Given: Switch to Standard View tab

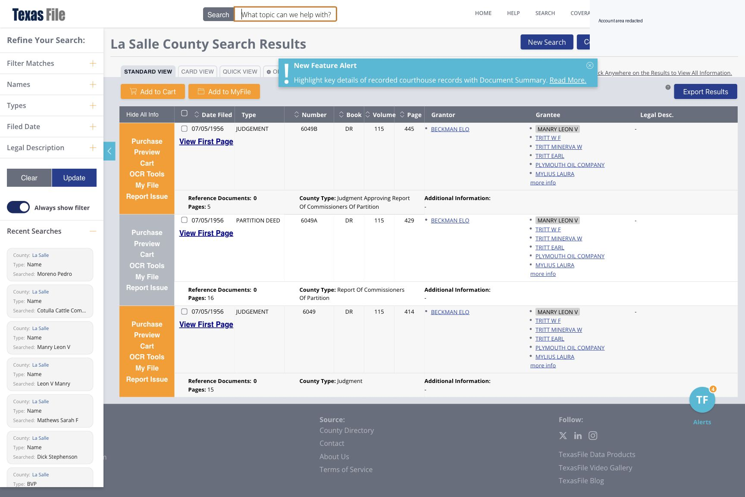Looking at the screenshot, I should click(148, 71).
